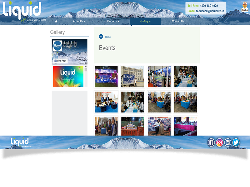250x187 pixels.
Task: Open the second-row photo of people in white coats
Action: [132, 102]
